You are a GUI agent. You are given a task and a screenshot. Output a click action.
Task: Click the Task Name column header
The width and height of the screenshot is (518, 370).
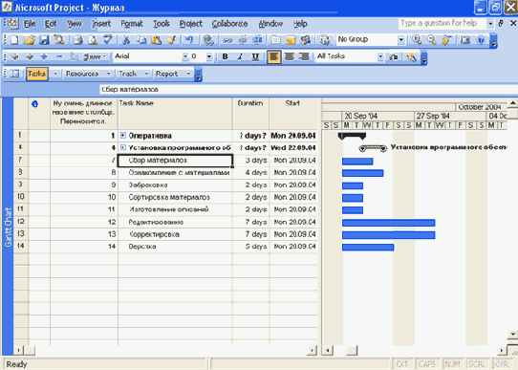[175, 114]
